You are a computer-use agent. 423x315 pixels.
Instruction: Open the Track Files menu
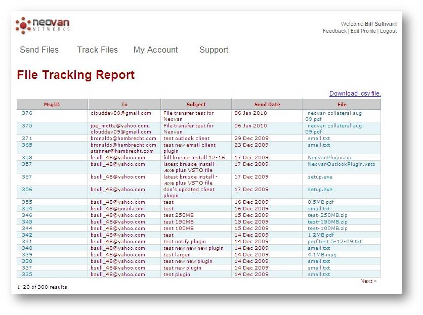click(x=97, y=50)
